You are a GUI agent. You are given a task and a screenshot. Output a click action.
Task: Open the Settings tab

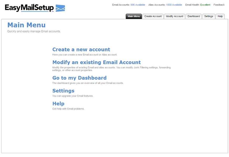[209, 16]
